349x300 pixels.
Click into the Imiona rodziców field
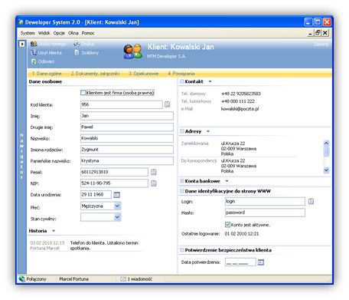(x=127, y=150)
